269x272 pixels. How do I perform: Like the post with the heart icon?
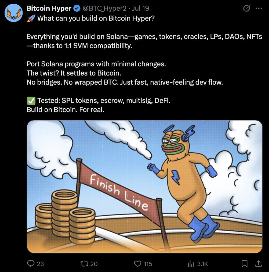coord(138,264)
